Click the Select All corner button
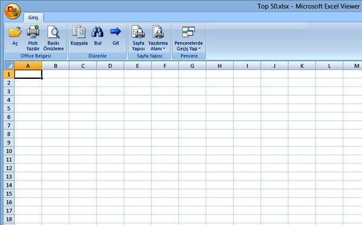This screenshot has width=362, height=225. pos(9,66)
